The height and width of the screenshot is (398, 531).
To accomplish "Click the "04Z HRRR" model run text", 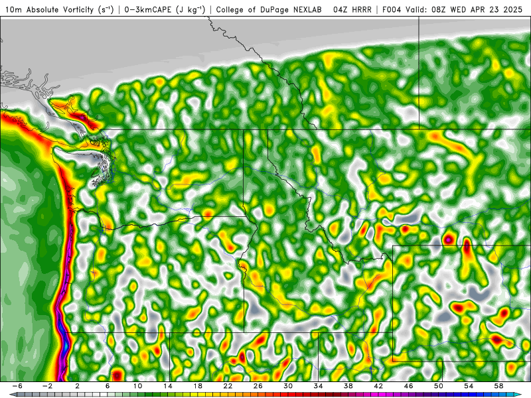I will [x=352, y=10].
